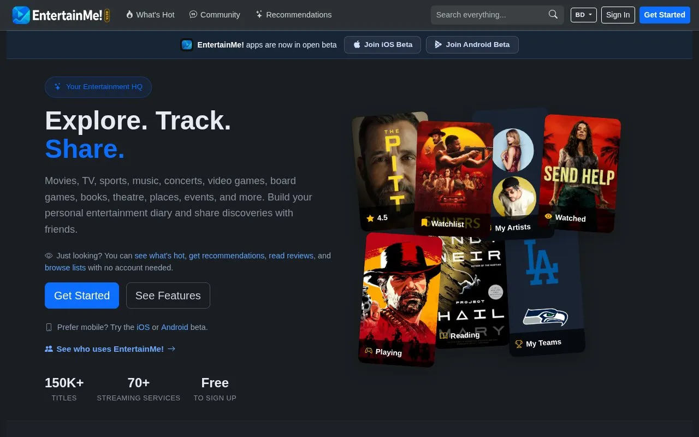This screenshot has height=437, width=699.
Task: Click the Join Android Beta button
Action: (472, 45)
